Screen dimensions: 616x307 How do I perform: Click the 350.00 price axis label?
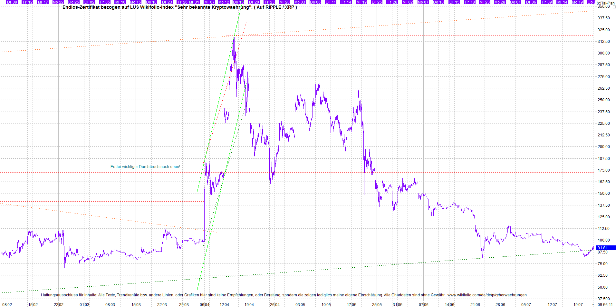603,6
